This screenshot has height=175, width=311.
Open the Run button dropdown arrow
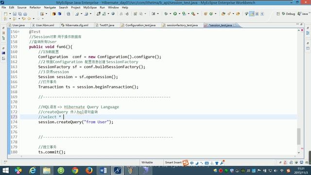pos(179,14)
